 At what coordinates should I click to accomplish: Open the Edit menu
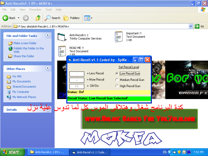click(13, 10)
